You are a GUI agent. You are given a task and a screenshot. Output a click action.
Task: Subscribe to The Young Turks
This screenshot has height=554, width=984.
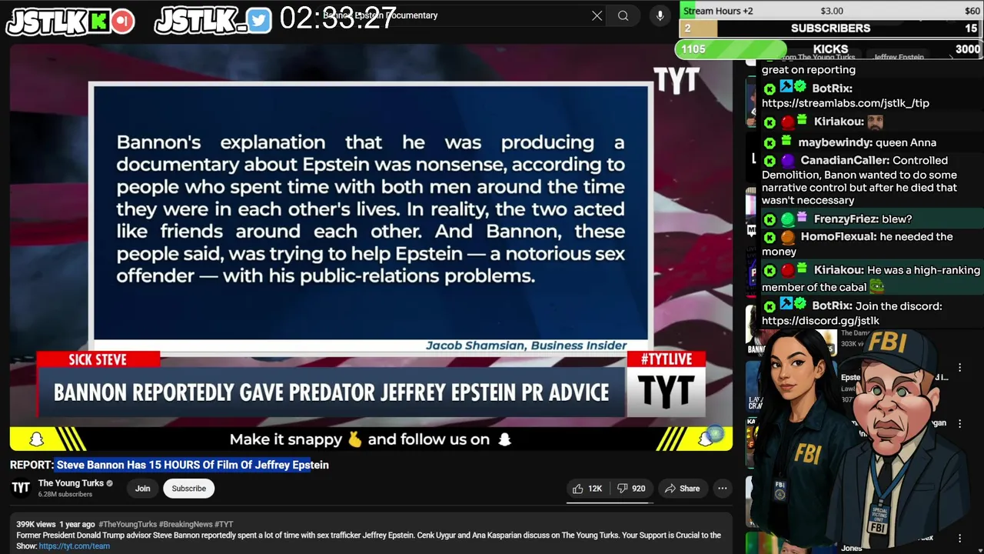click(189, 489)
